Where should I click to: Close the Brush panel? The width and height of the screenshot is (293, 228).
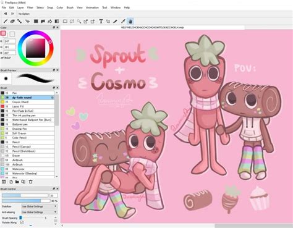pyautogui.click(x=57, y=88)
